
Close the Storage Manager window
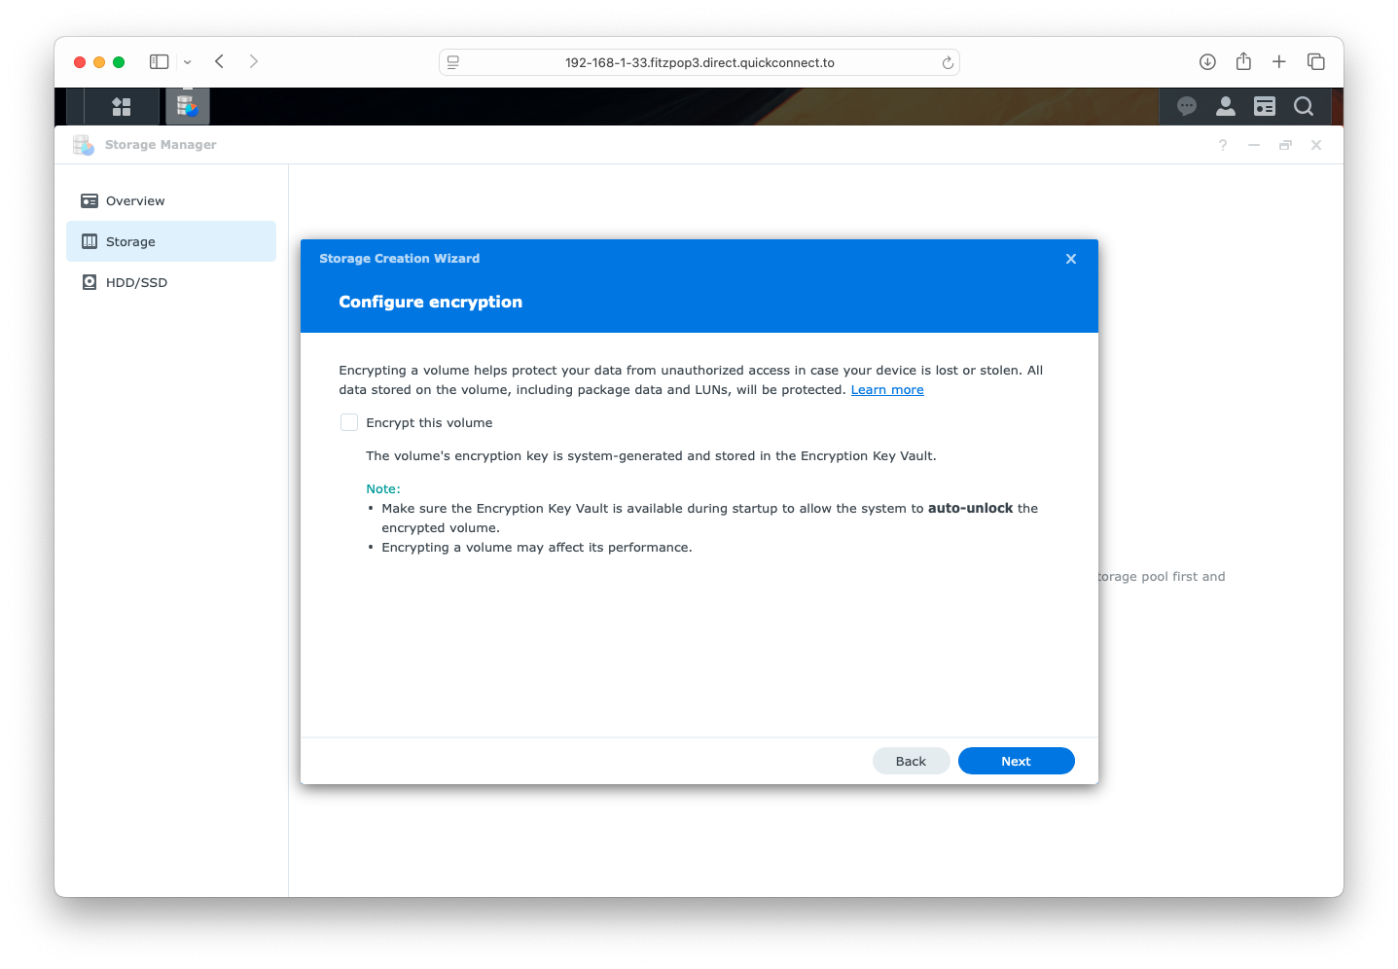[x=1316, y=145]
